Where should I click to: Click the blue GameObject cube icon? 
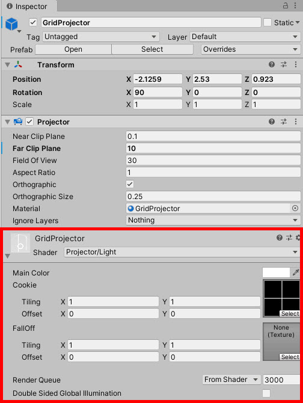(x=11, y=24)
